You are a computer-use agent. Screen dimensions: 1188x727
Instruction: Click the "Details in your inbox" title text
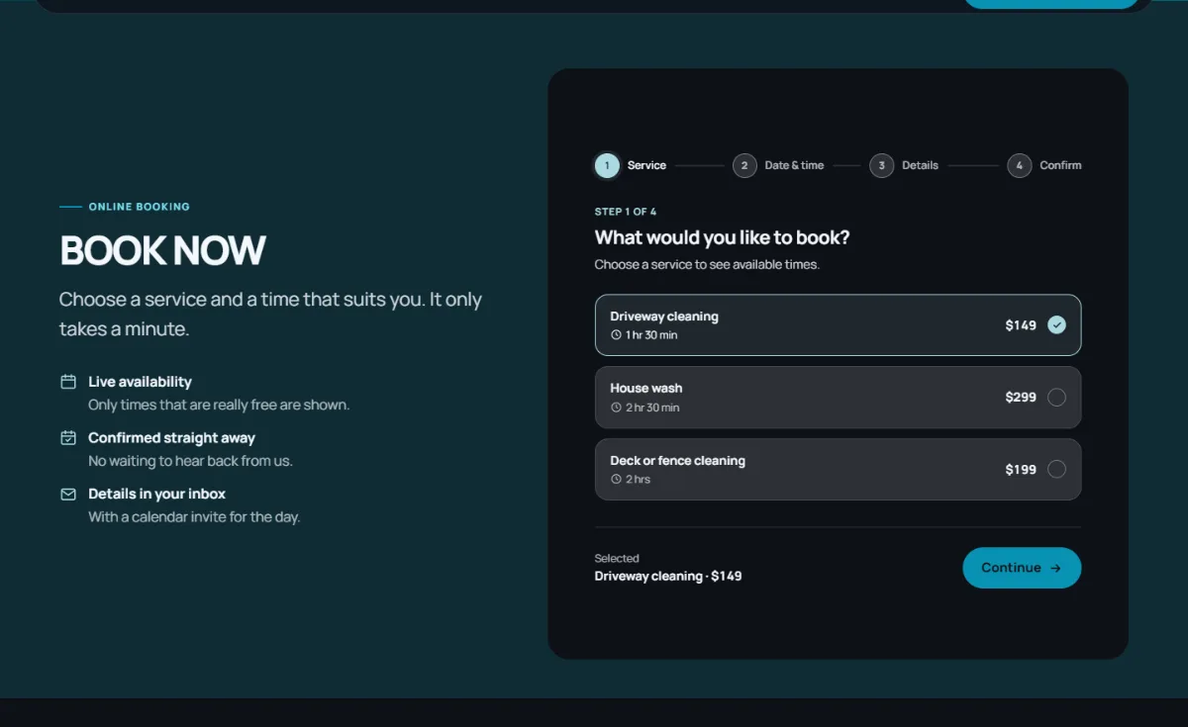[156, 494]
